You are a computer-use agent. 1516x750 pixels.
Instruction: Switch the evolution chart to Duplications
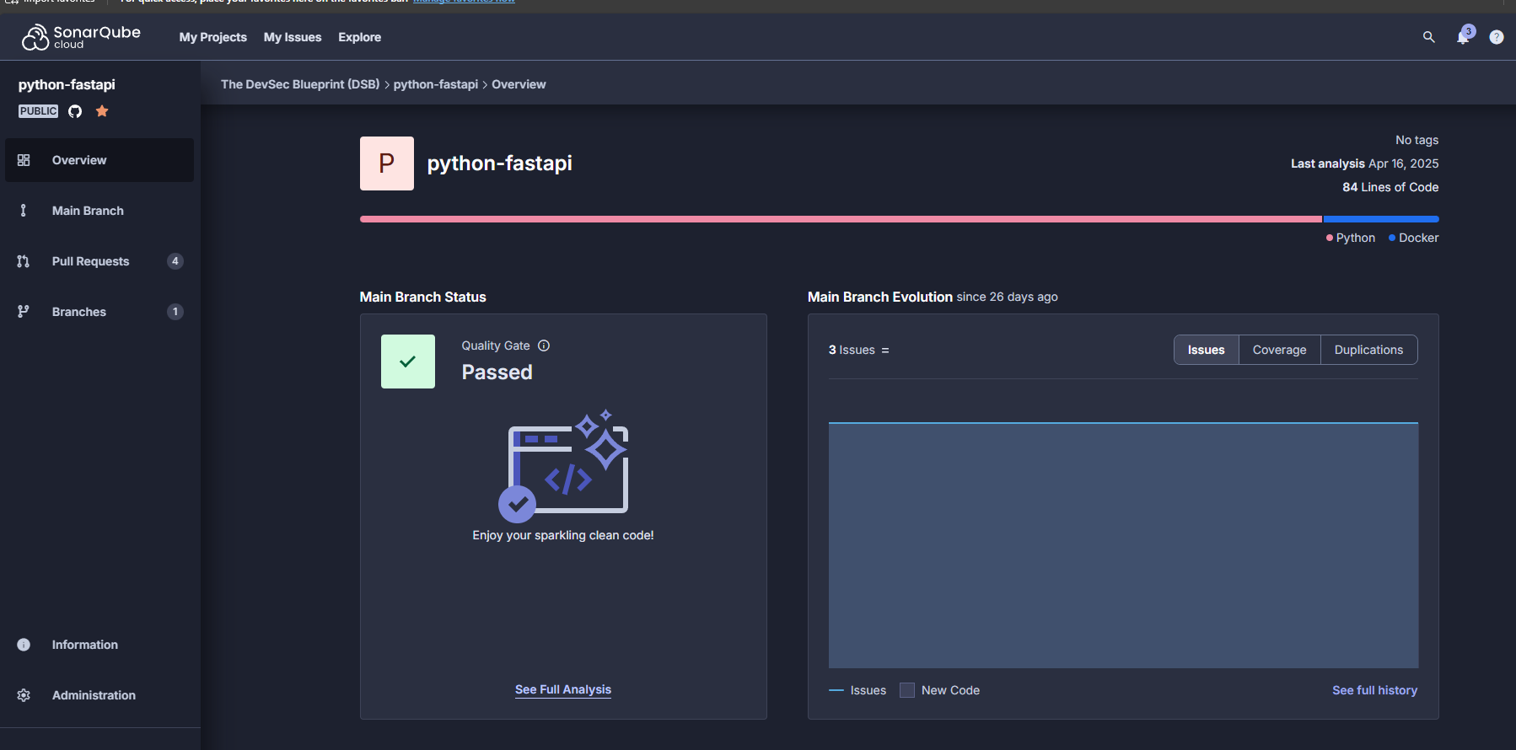pos(1368,350)
